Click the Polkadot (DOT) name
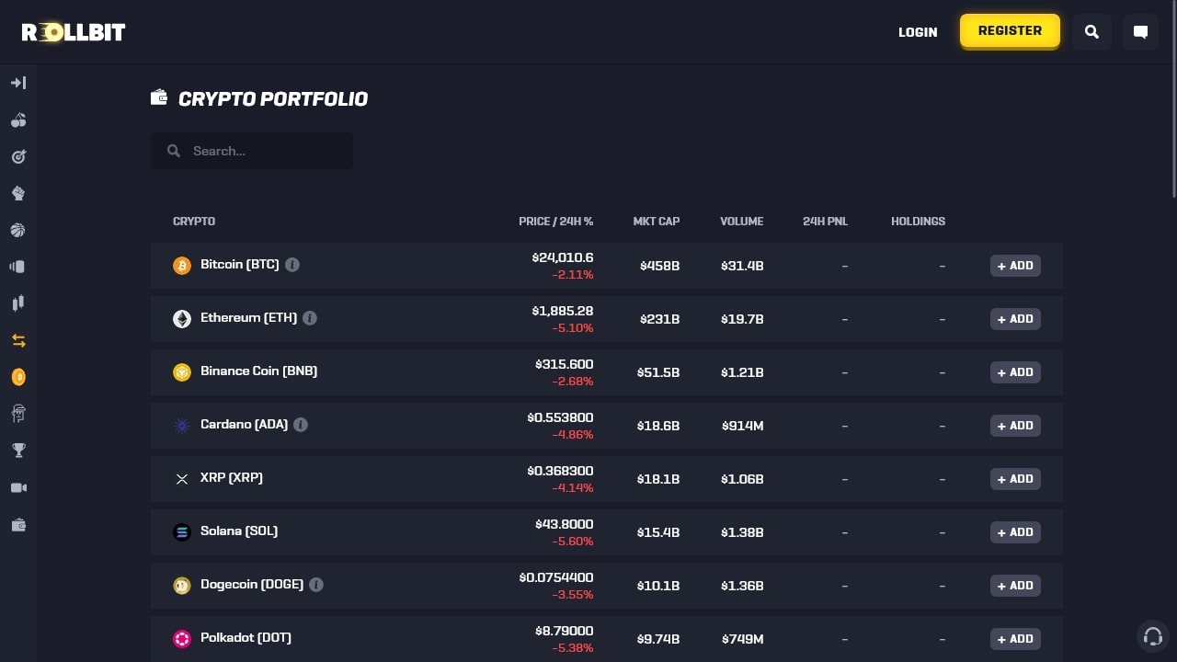Viewport: 1177px width, 662px height. (246, 637)
